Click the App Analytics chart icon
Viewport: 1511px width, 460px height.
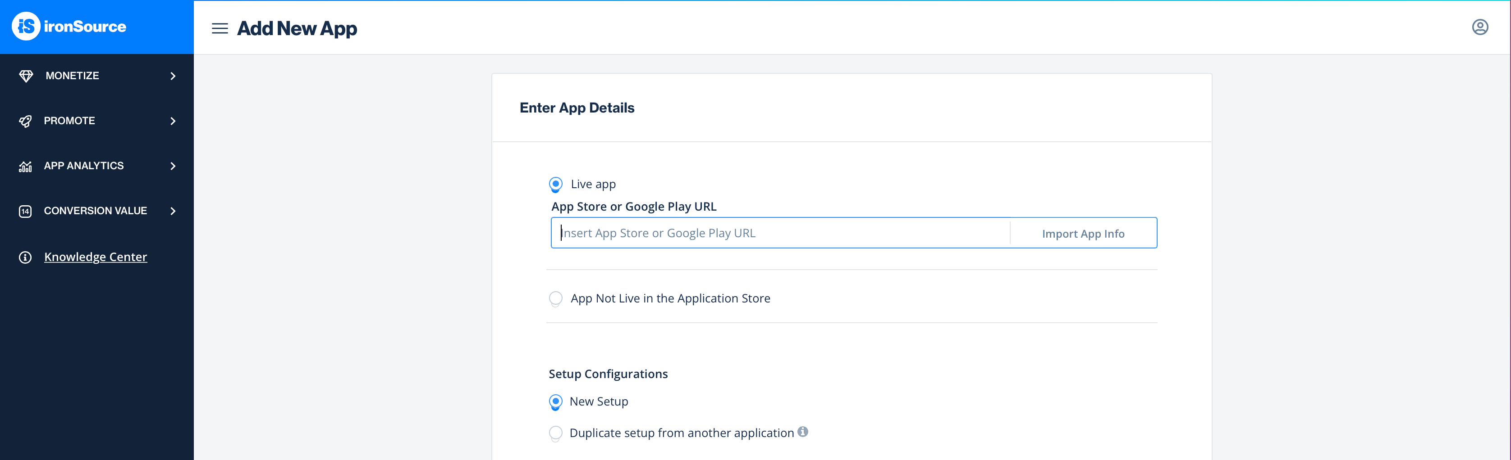coord(25,167)
